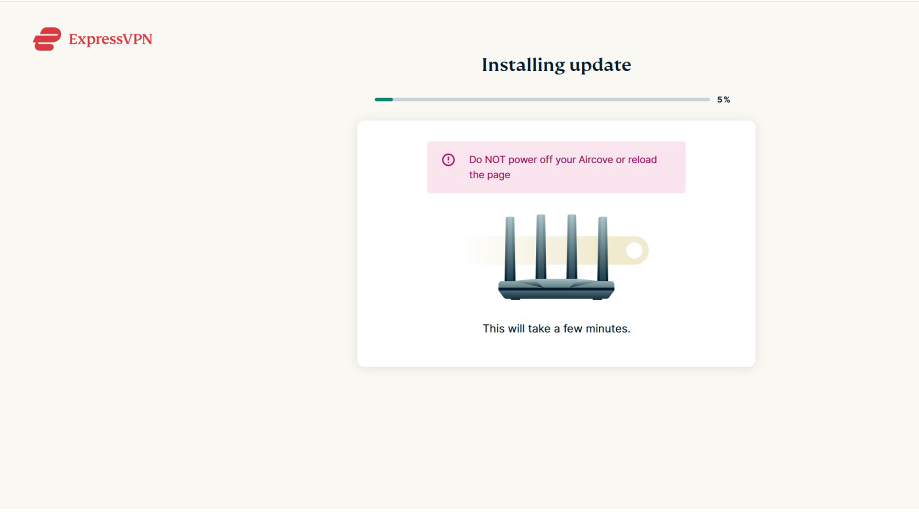The image size is (919, 517).
Task: Click the ExpressVPN wordmark text
Action: pyautogui.click(x=110, y=40)
